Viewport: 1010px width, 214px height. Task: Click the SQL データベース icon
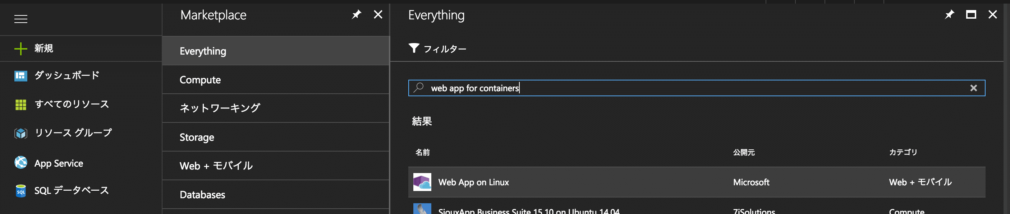coord(21,191)
